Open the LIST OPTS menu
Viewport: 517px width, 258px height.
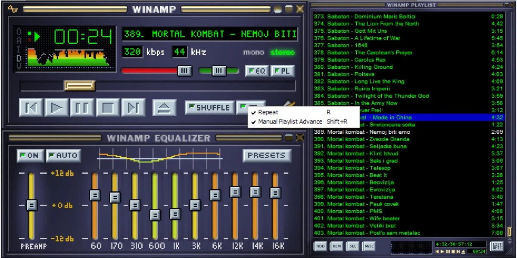point(496,246)
